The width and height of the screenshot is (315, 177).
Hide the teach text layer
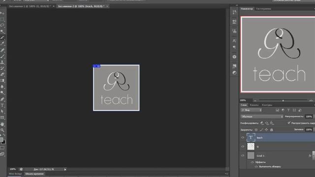pyautogui.click(x=243, y=138)
